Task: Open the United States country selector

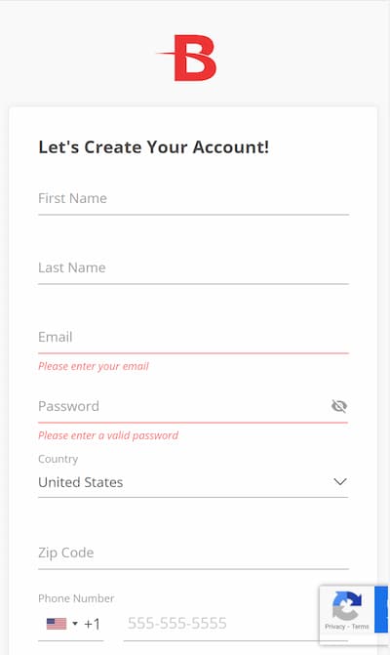Action: (x=194, y=482)
